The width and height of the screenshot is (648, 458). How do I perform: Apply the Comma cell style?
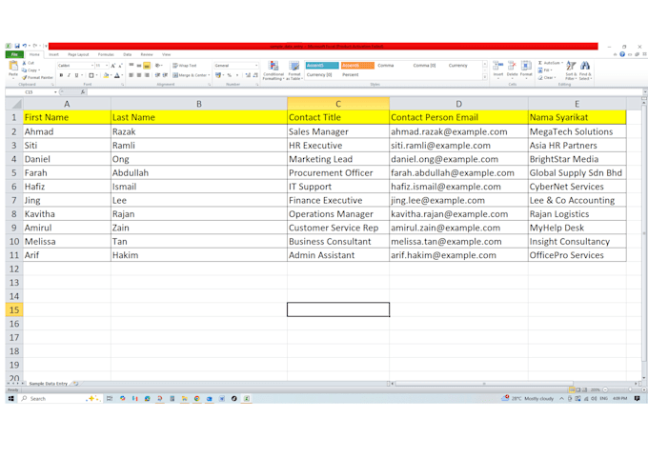pyautogui.click(x=386, y=66)
